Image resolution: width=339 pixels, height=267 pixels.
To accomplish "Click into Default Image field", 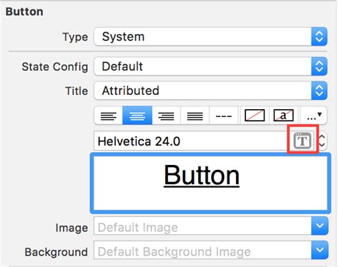I will [x=202, y=226].
